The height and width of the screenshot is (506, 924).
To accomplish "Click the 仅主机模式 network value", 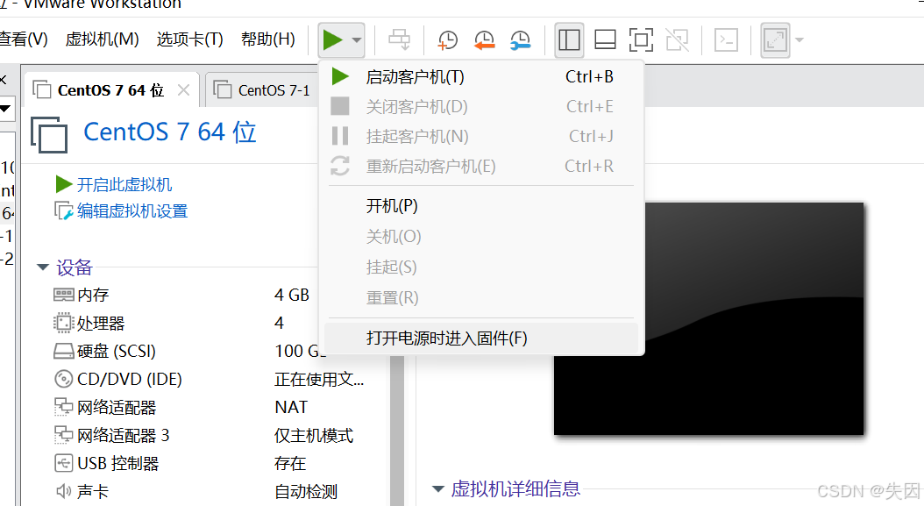I will click(x=314, y=435).
